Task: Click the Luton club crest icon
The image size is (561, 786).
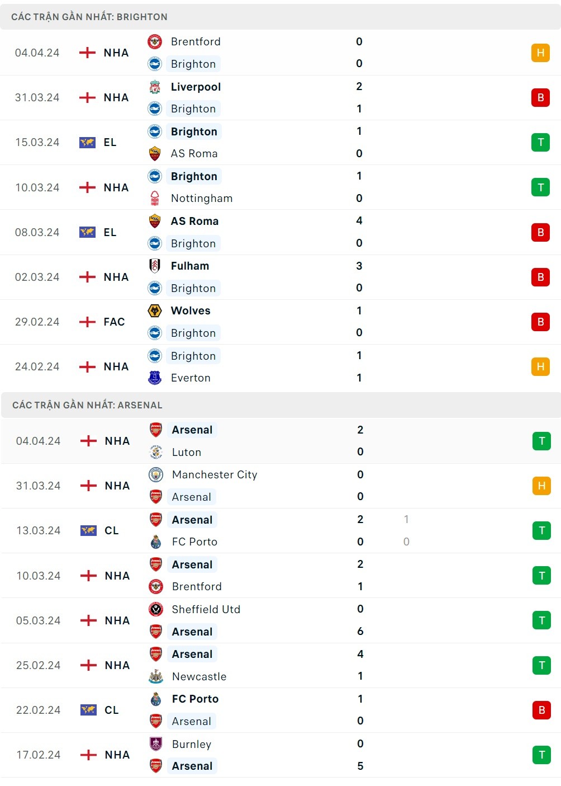Action: click(156, 452)
